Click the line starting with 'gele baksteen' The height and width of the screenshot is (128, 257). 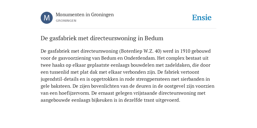pos(127,86)
